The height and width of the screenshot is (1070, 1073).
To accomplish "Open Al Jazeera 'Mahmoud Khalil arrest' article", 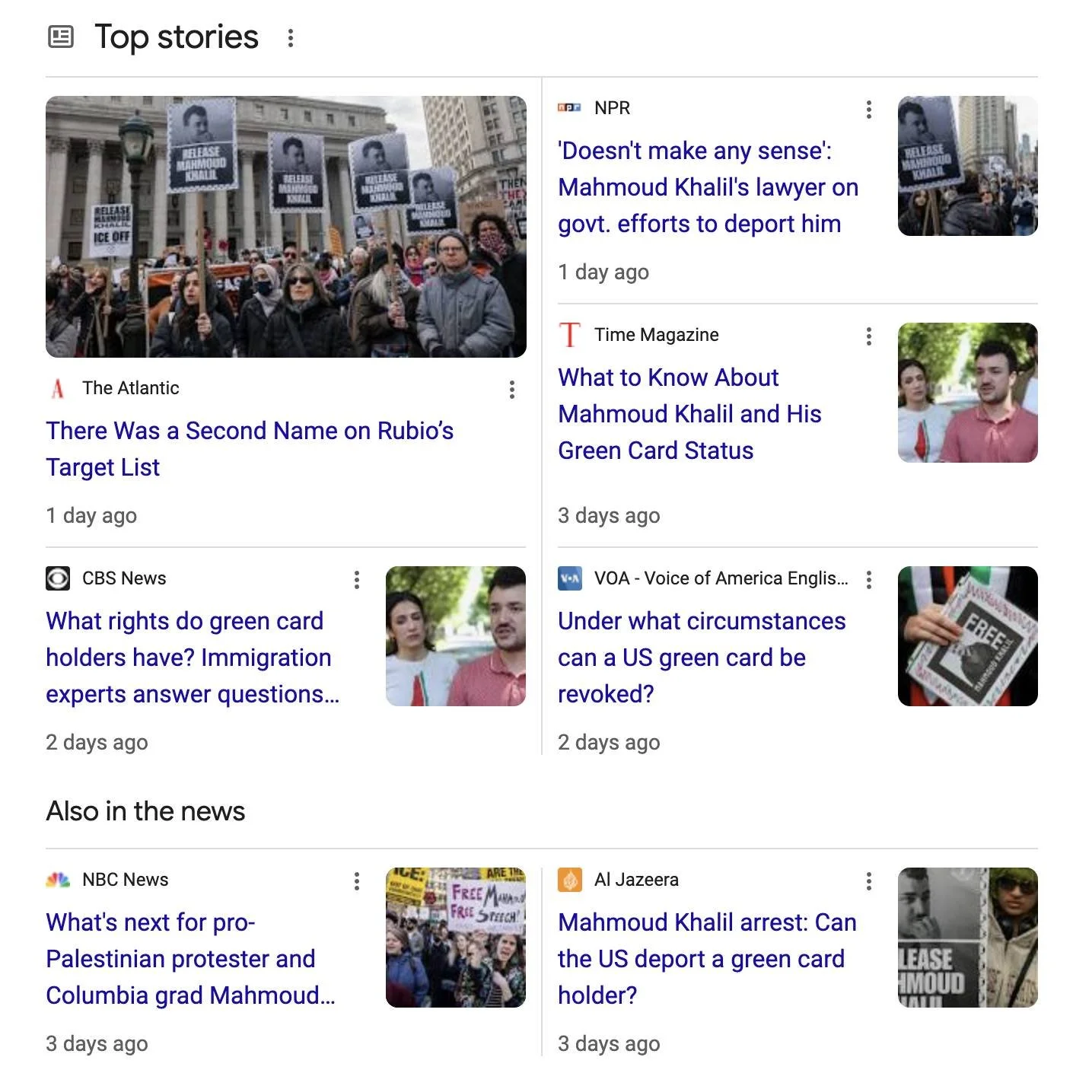I will 707,959.
